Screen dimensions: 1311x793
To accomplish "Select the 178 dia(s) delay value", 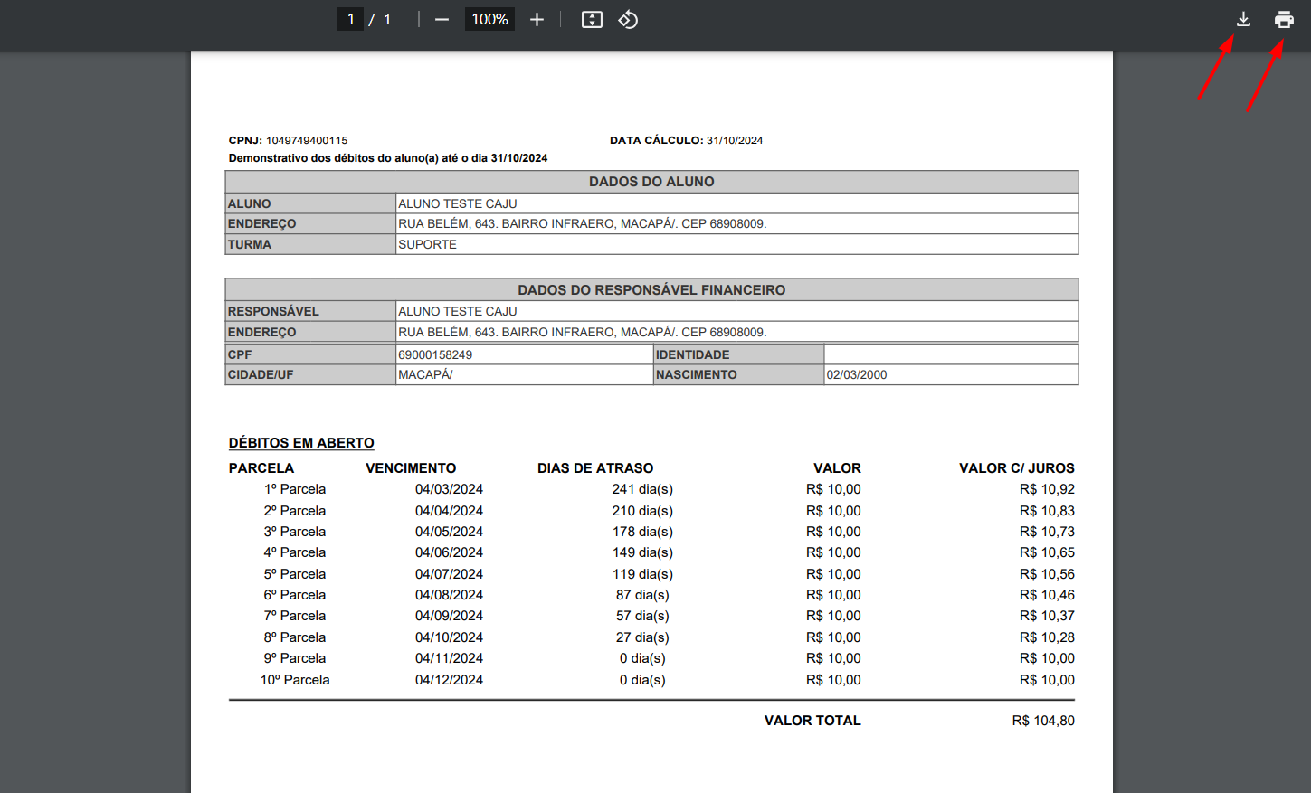I will [x=642, y=532].
